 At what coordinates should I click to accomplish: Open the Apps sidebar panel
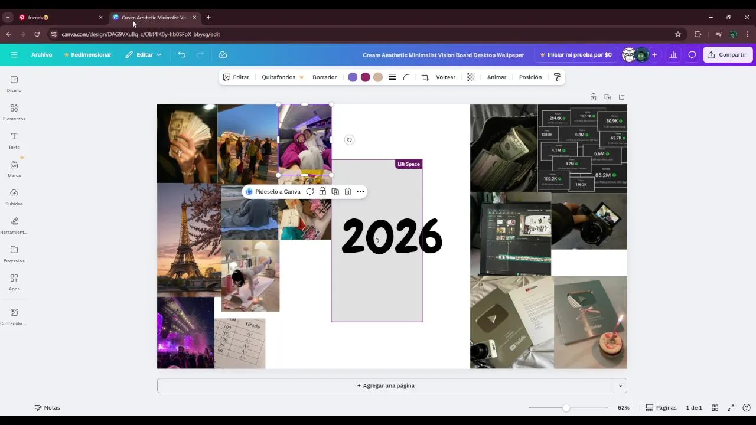14,282
